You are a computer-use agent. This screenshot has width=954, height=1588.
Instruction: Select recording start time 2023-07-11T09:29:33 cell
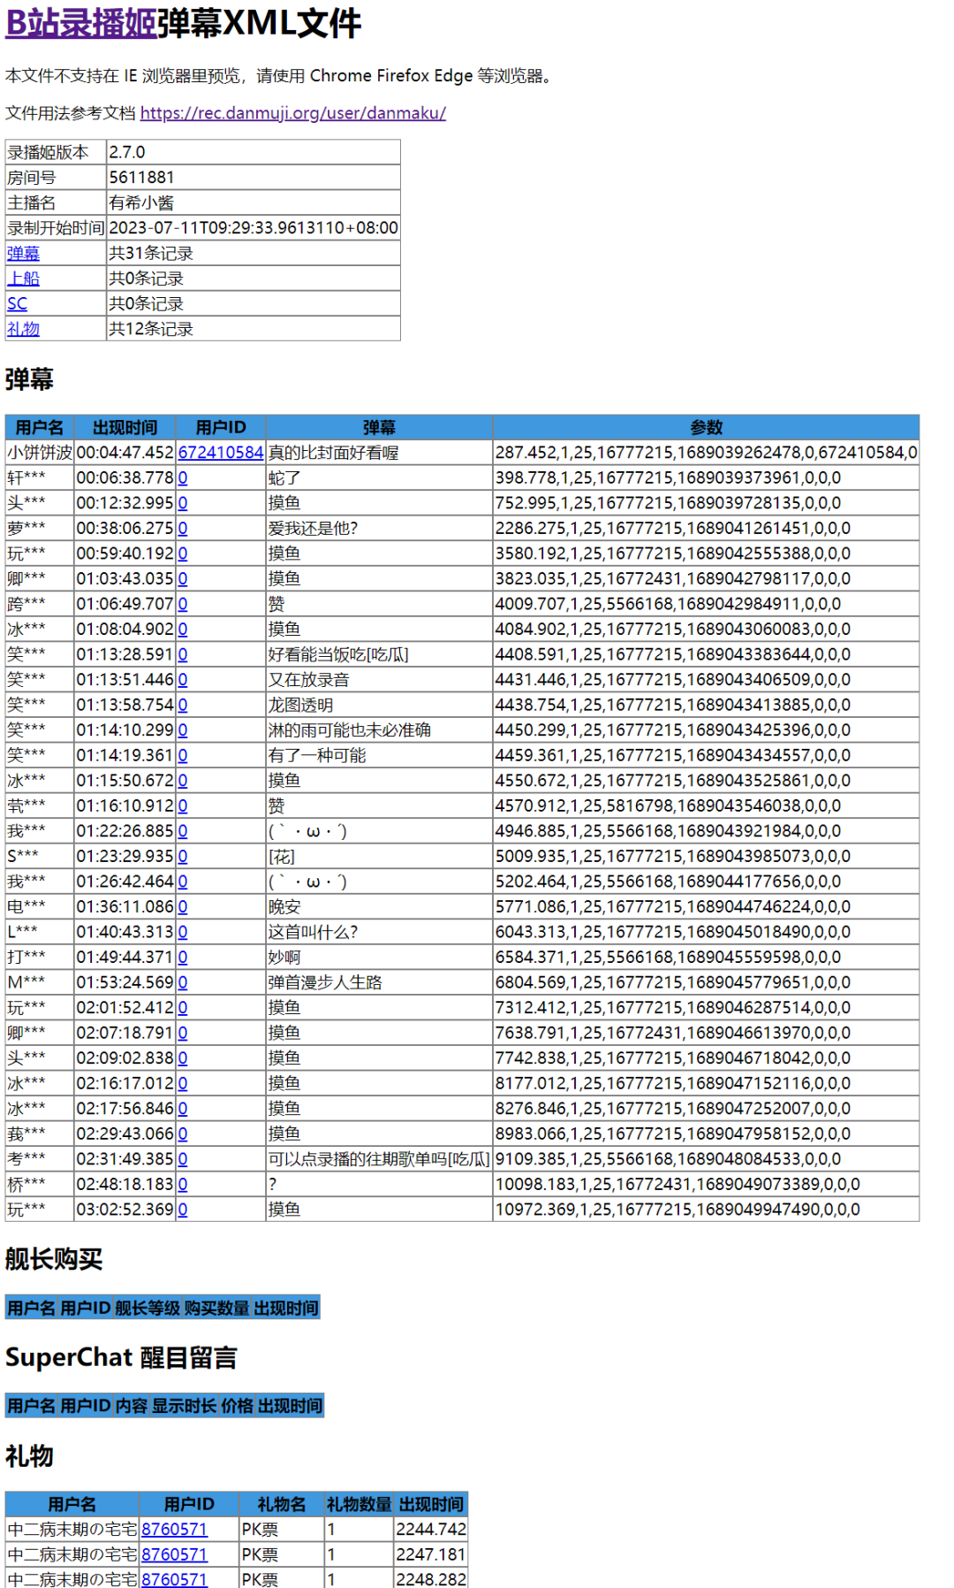pyautogui.click(x=254, y=228)
